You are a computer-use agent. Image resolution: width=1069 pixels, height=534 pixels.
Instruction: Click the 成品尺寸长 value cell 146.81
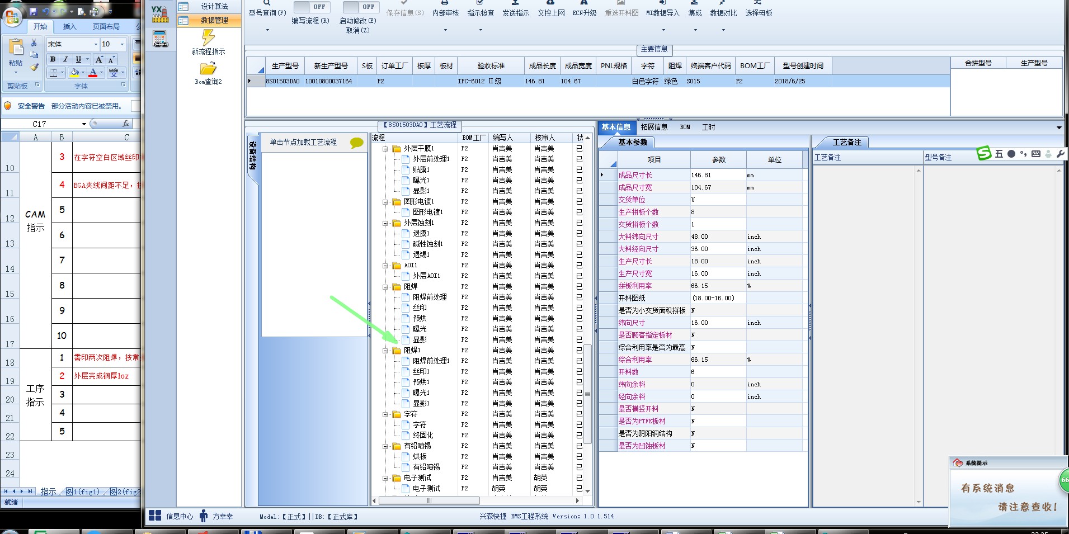tap(718, 175)
